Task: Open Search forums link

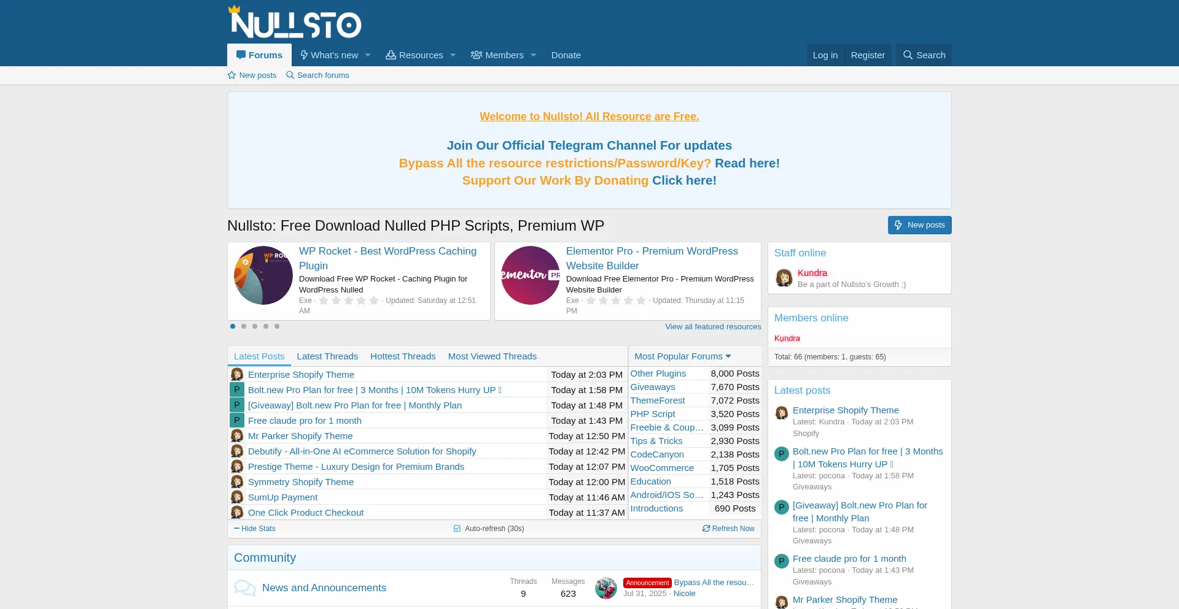Action: click(x=317, y=75)
